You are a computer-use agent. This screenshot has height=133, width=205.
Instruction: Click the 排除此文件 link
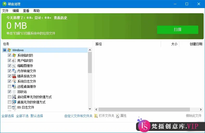[x=194, y=116]
